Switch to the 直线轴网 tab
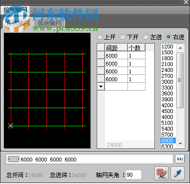 (18, 23)
